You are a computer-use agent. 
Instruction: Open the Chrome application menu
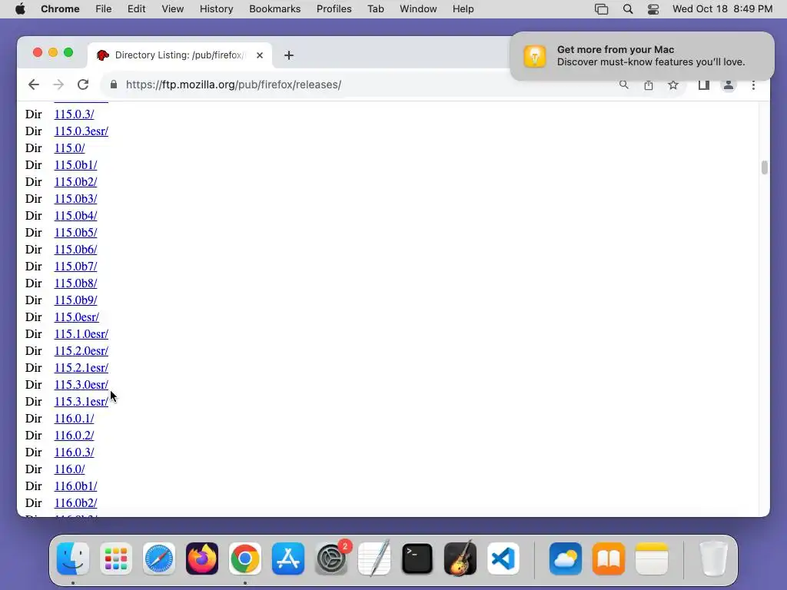[x=60, y=9]
